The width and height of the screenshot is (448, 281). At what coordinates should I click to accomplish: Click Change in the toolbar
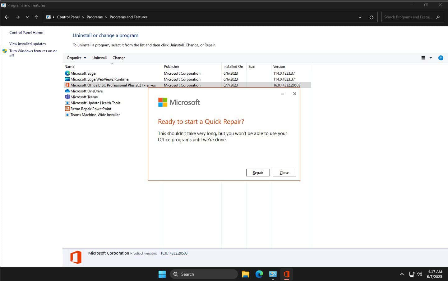tap(119, 58)
